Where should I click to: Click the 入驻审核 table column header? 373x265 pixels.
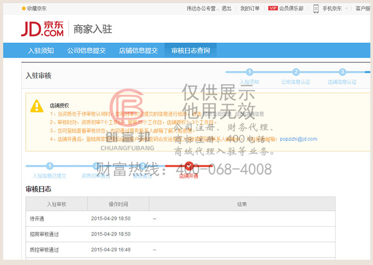pyautogui.click(x=56, y=204)
